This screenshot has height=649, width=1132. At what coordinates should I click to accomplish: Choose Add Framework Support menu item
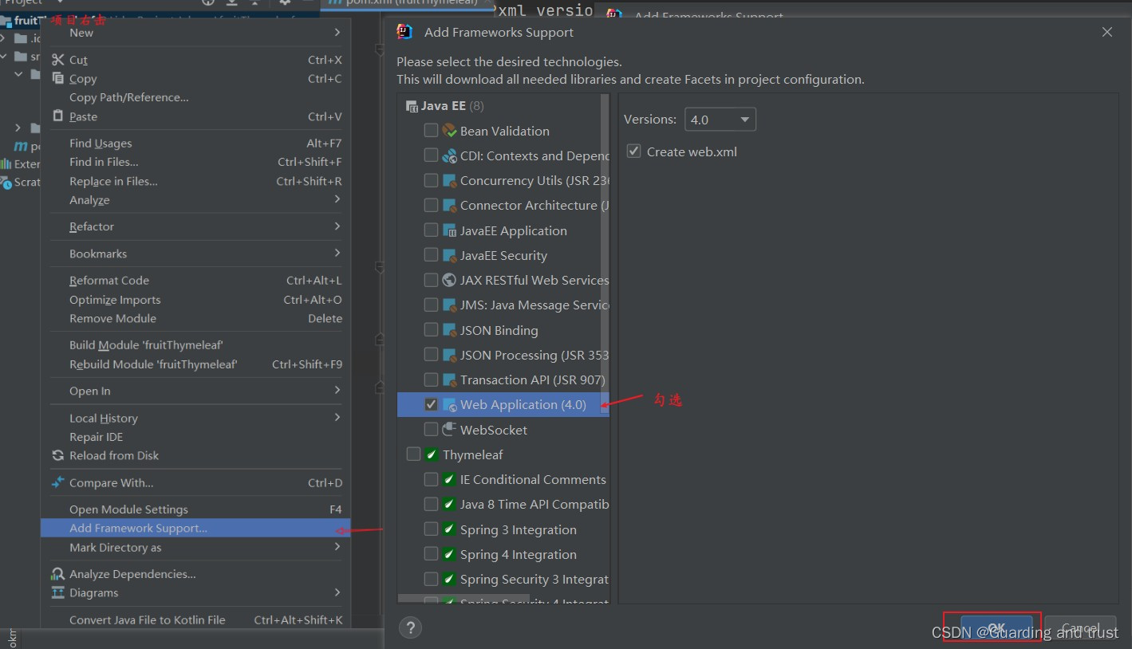[195, 528]
